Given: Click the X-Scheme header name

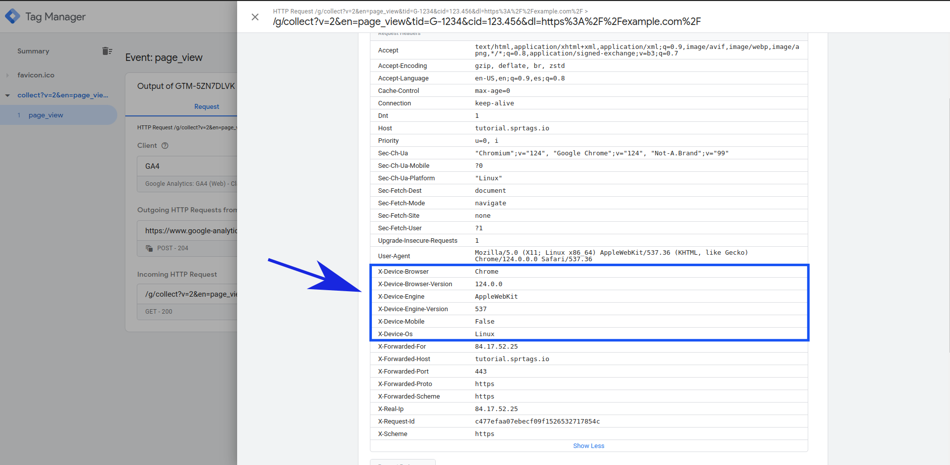Looking at the screenshot, I should tap(392, 434).
